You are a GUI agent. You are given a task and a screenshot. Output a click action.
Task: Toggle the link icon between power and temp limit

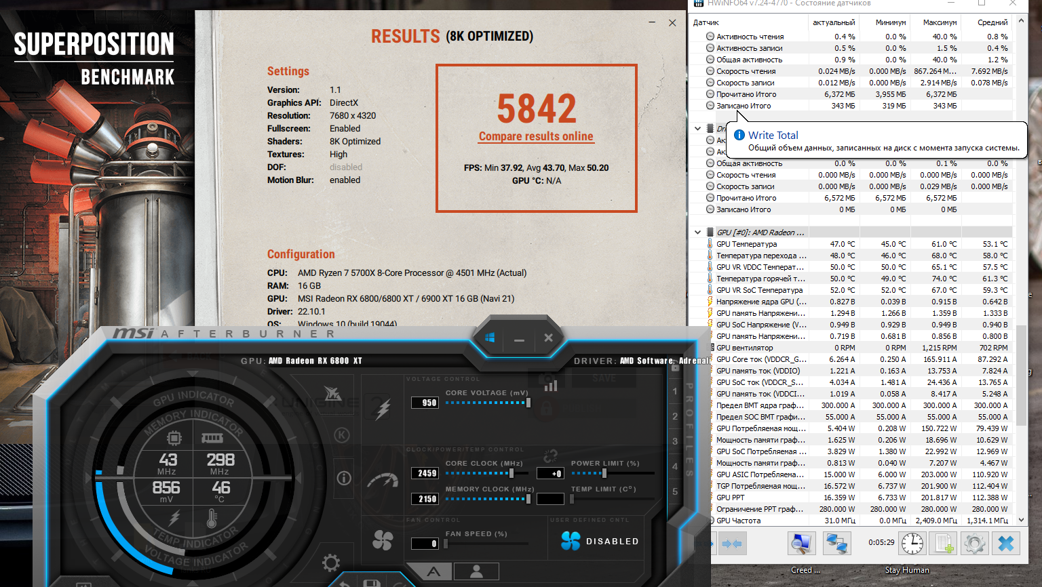point(550,456)
